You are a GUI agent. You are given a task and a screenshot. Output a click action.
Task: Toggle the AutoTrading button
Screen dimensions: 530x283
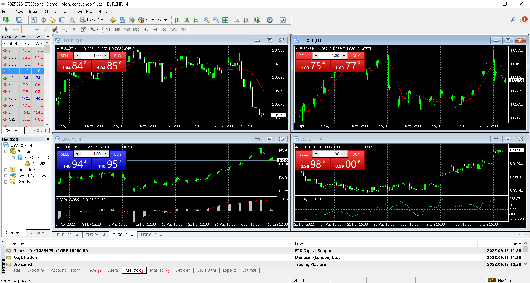[x=153, y=20]
